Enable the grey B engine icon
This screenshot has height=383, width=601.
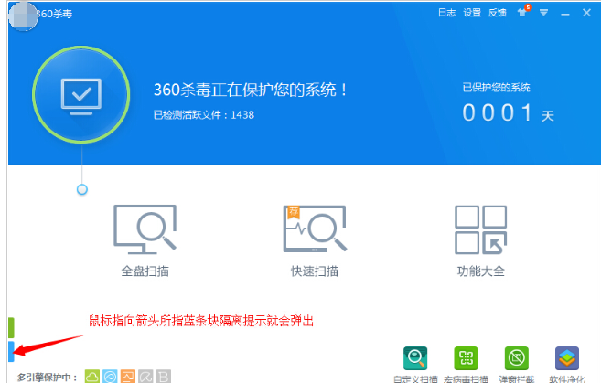tap(163, 376)
